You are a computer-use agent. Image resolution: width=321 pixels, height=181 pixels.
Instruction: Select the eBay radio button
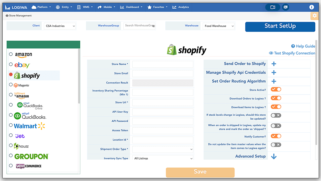pos(11,64)
